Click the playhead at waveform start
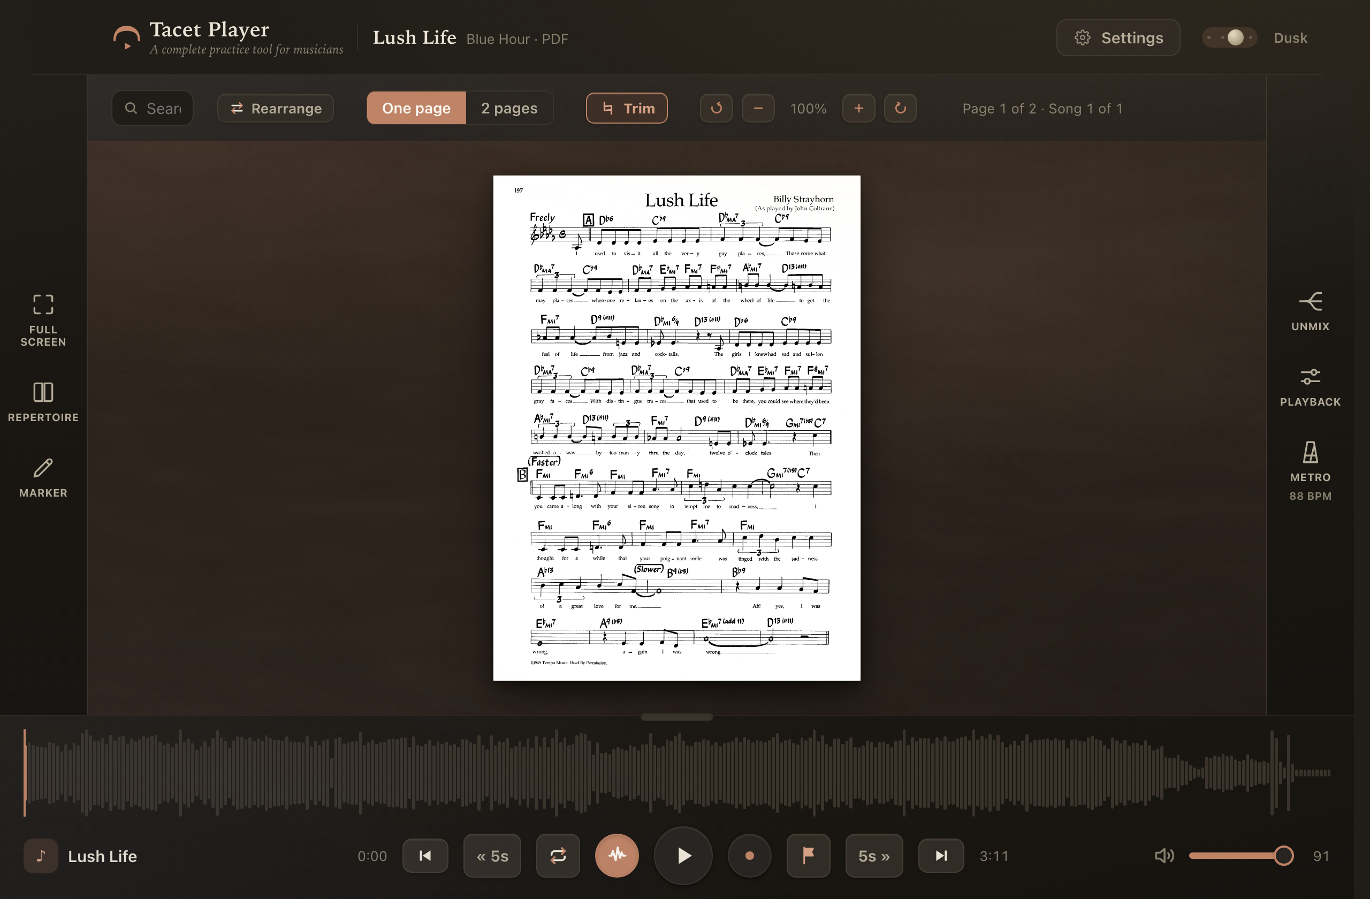This screenshot has width=1370, height=899. tap(25, 772)
